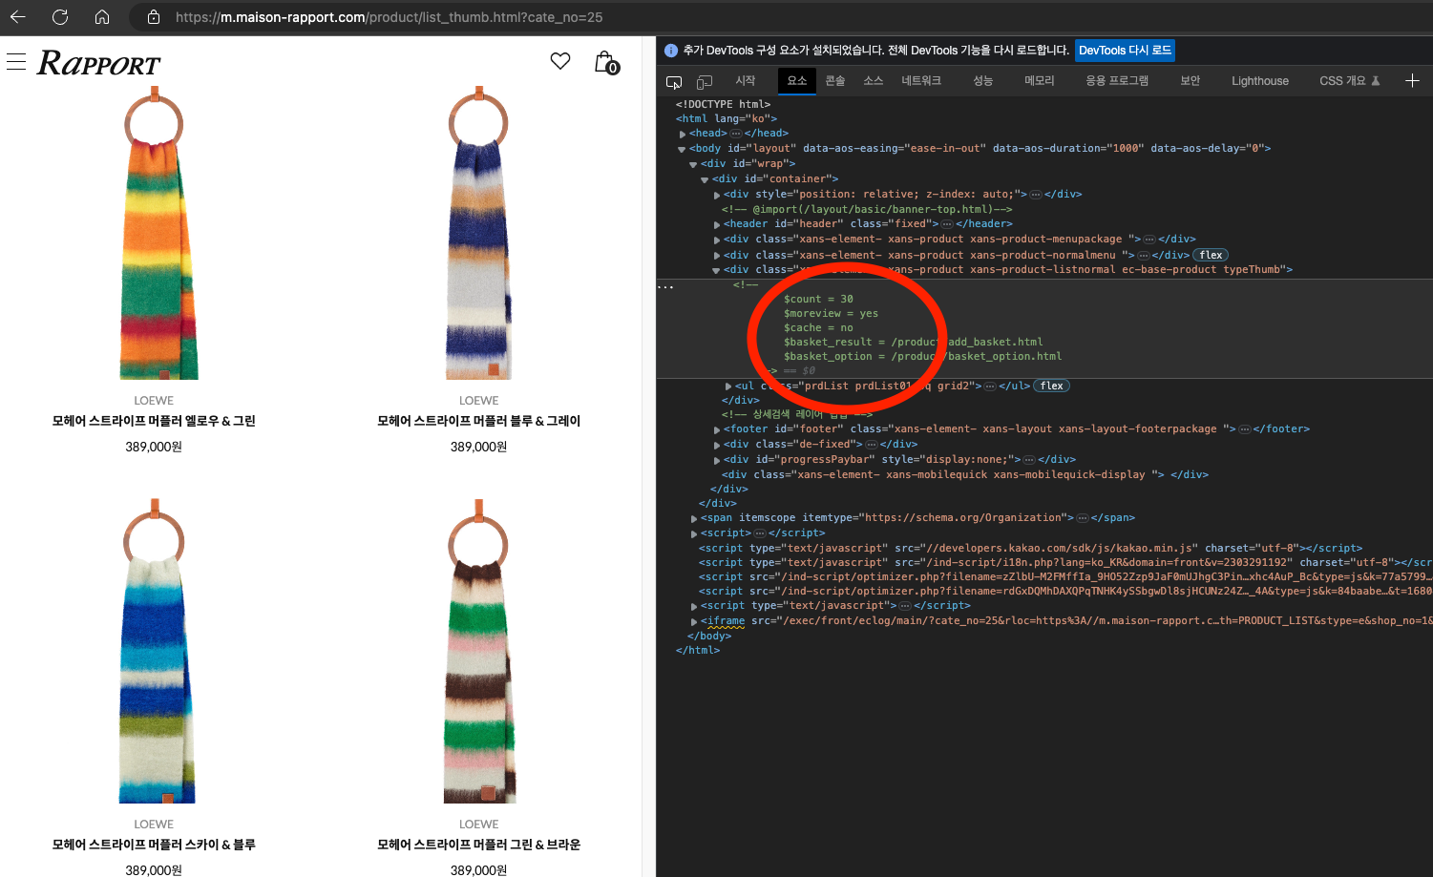Screen dimensions: 1433x877
Task: Focus the browser address bar
Action: tap(389, 17)
